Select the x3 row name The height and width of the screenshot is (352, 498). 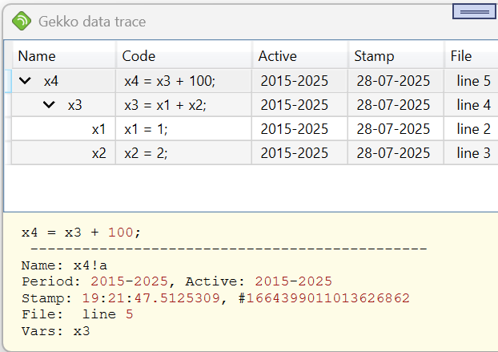[75, 105]
